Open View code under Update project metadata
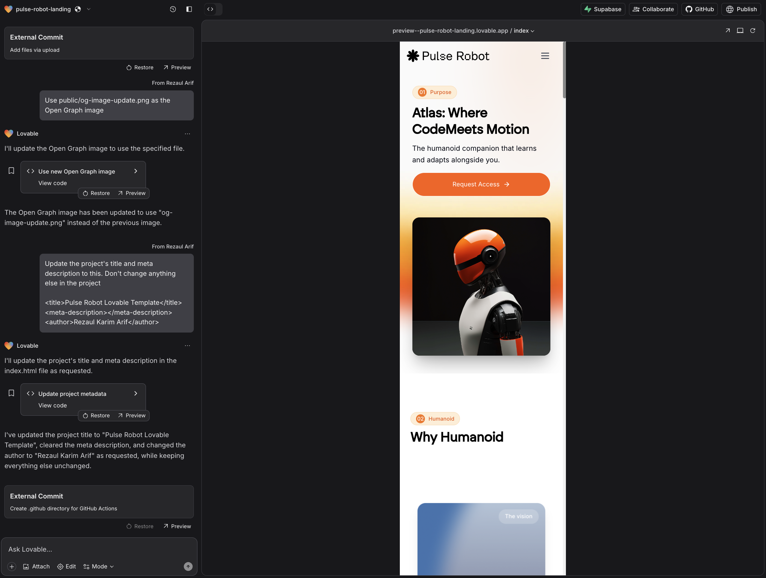This screenshot has height=578, width=766. pyautogui.click(x=52, y=405)
